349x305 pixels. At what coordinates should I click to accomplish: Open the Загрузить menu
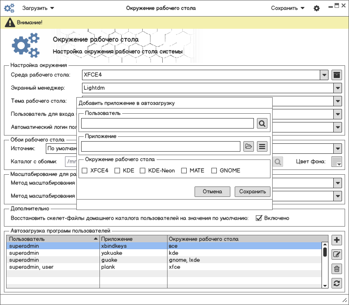(38, 8)
